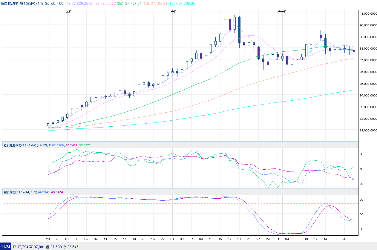Select the STC value 44.3346
This screenshot has width=377, height=250.
tap(44, 192)
